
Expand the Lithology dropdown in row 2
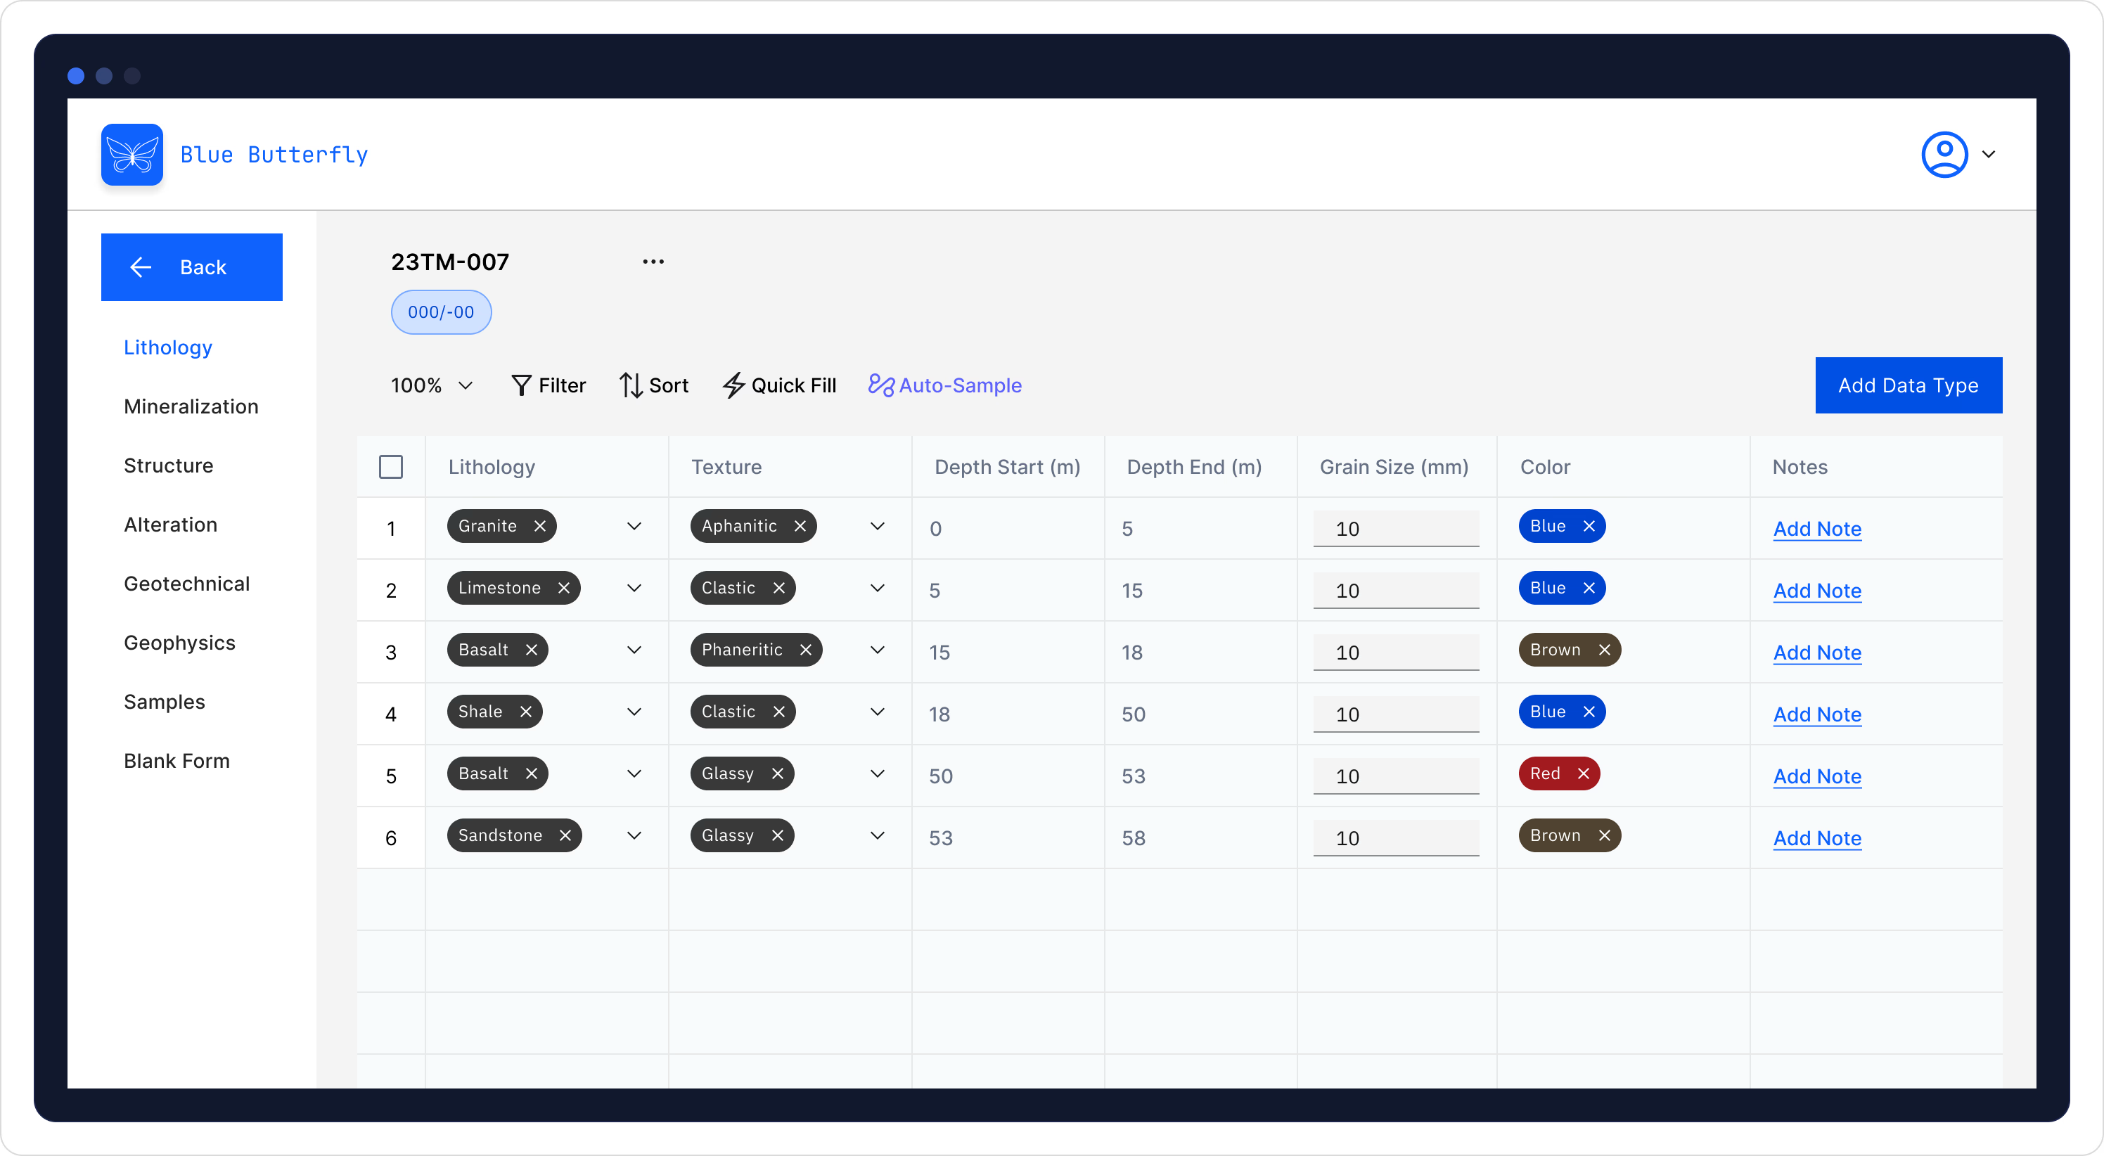[x=634, y=589]
